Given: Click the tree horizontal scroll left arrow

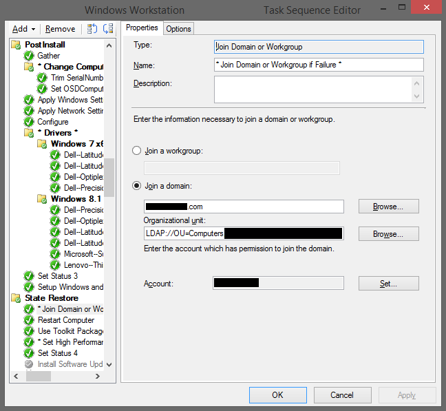Looking at the screenshot, I should click(16, 376).
